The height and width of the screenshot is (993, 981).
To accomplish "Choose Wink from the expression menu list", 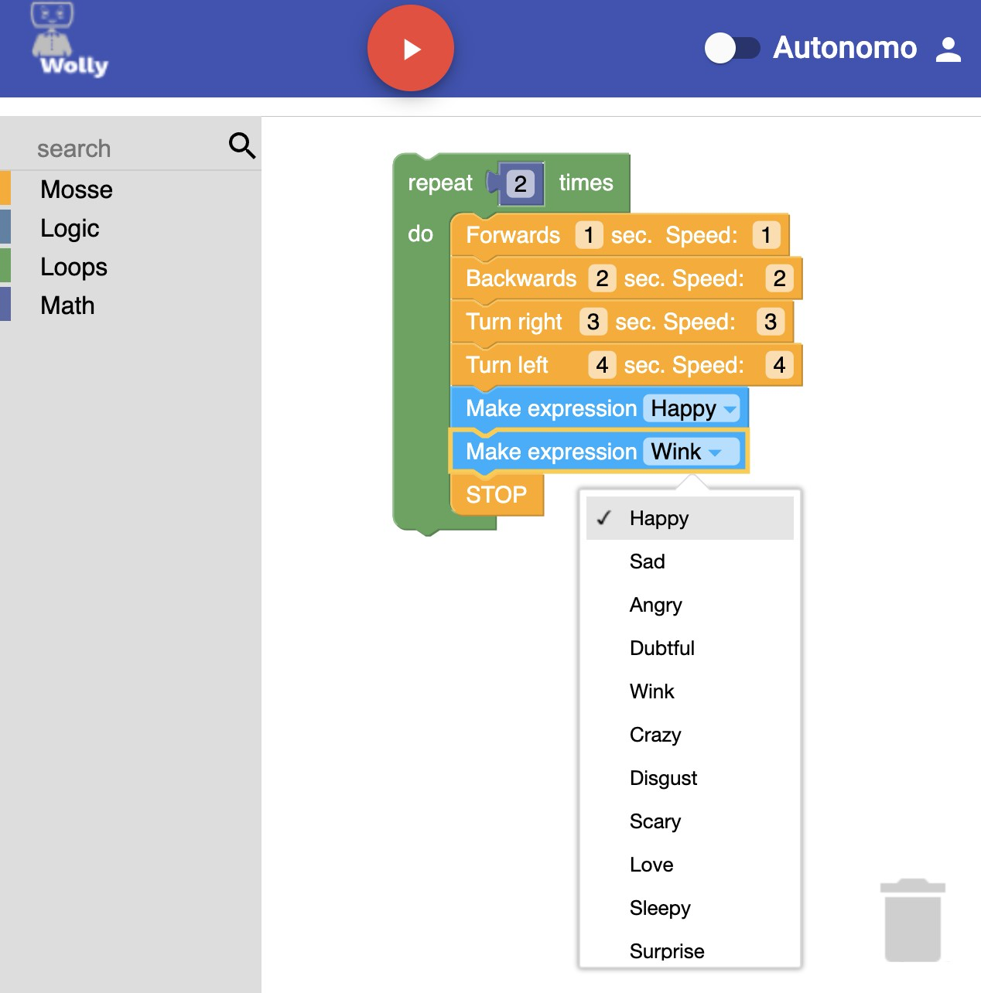I will (x=690, y=691).
